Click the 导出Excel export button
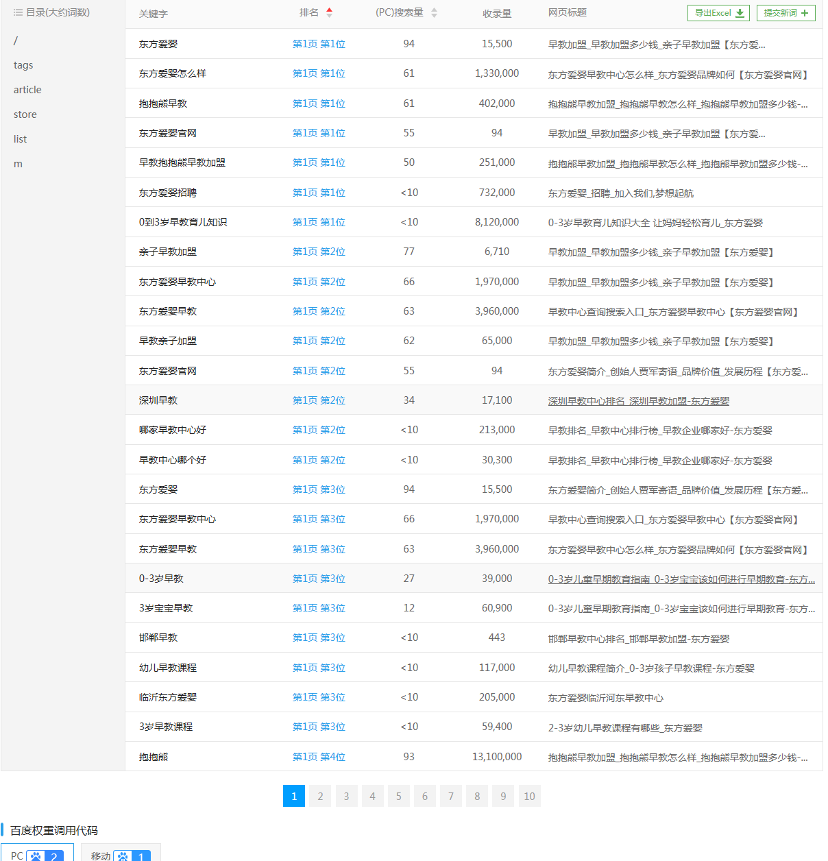The width and height of the screenshot is (828, 861). click(718, 13)
